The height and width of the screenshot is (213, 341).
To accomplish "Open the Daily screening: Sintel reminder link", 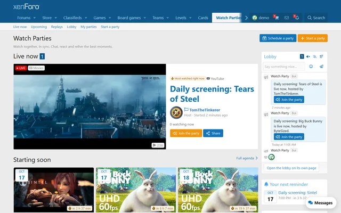I will (297, 193).
